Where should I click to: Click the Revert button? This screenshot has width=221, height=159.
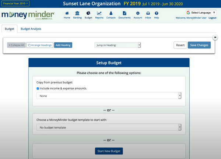click(180, 45)
